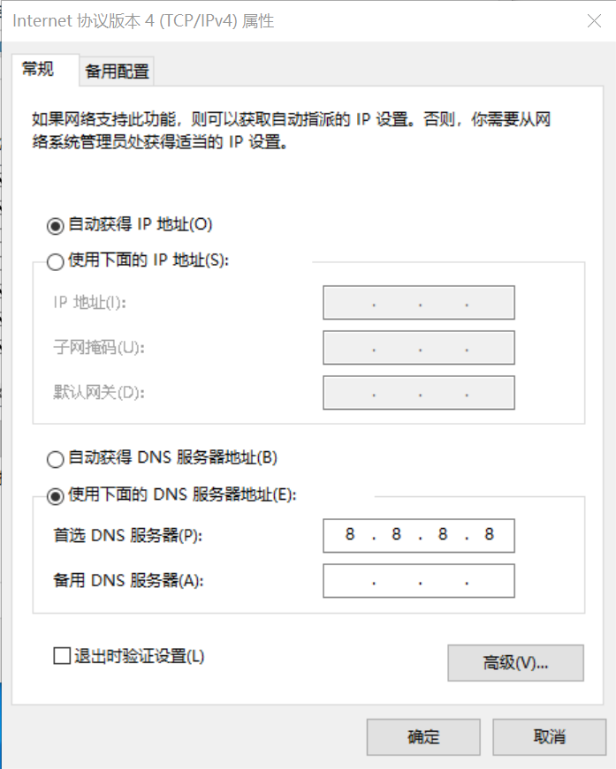Click second octet of 首选 DNS 服务器
616x769 pixels.
point(396,535)
